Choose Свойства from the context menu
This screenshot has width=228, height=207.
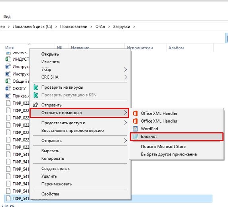point(50,194)
